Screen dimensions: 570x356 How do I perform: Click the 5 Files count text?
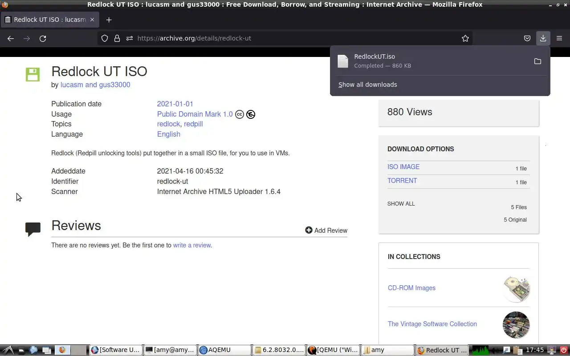pos(519,207)
